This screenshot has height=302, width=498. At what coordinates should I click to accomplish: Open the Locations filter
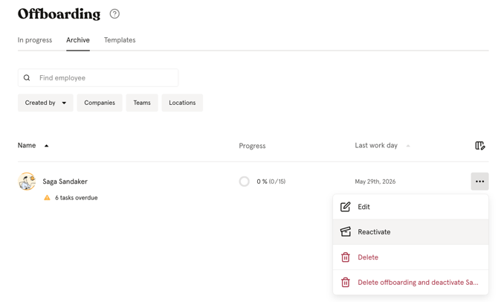coord(182,103)
